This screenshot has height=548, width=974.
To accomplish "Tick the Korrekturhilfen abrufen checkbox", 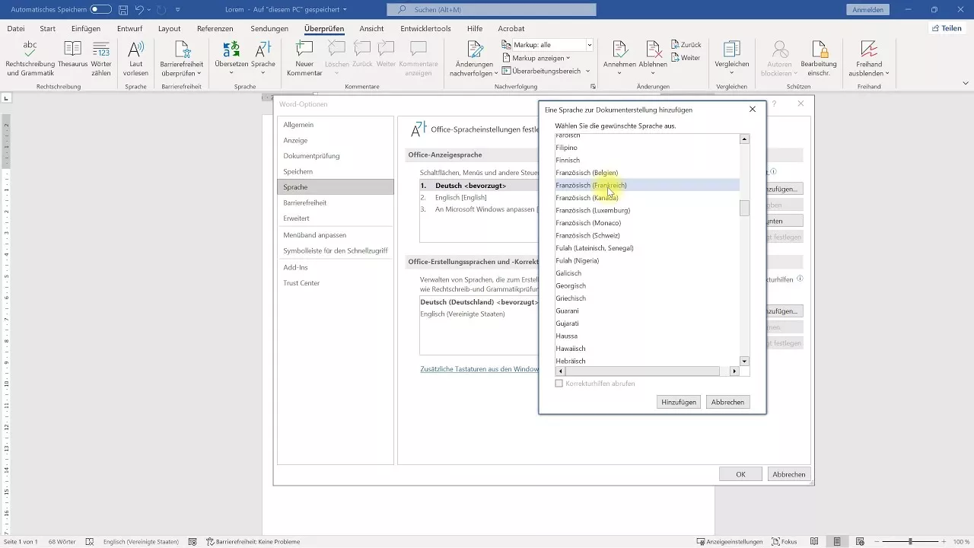I will coord(559,384).
